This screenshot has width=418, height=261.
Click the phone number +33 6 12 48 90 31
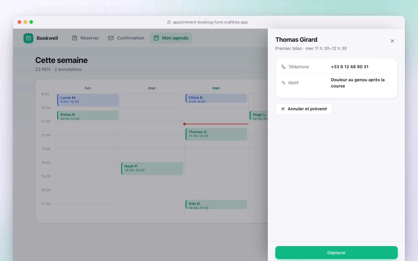[x=349, y=67]
